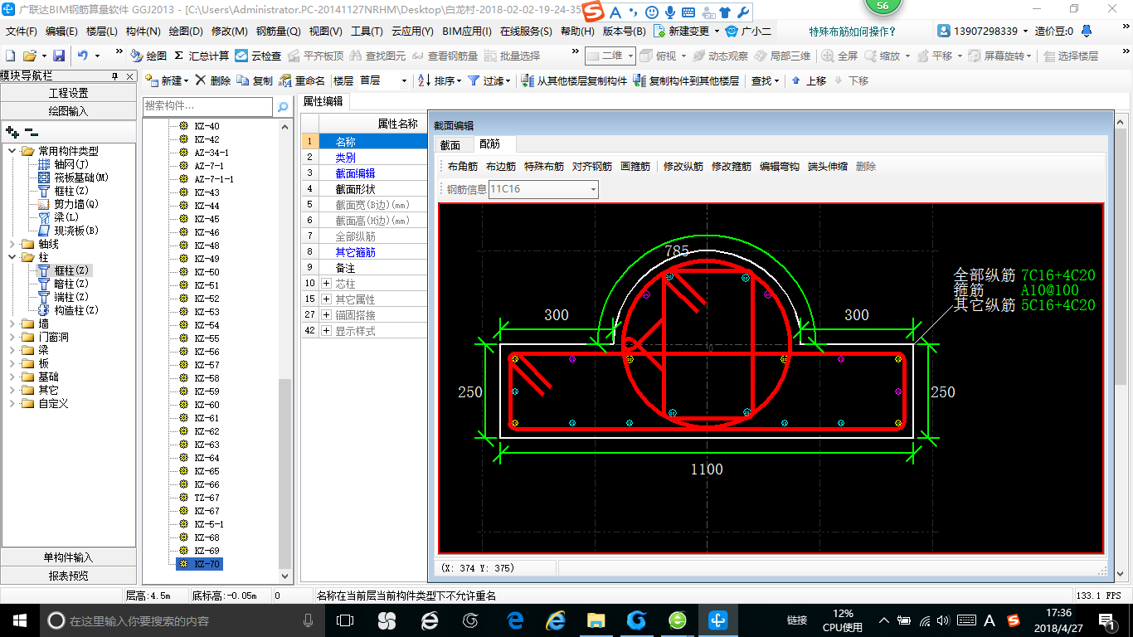Open a project with the folder icon
The image size is (1133, 637).
[29, 56]
